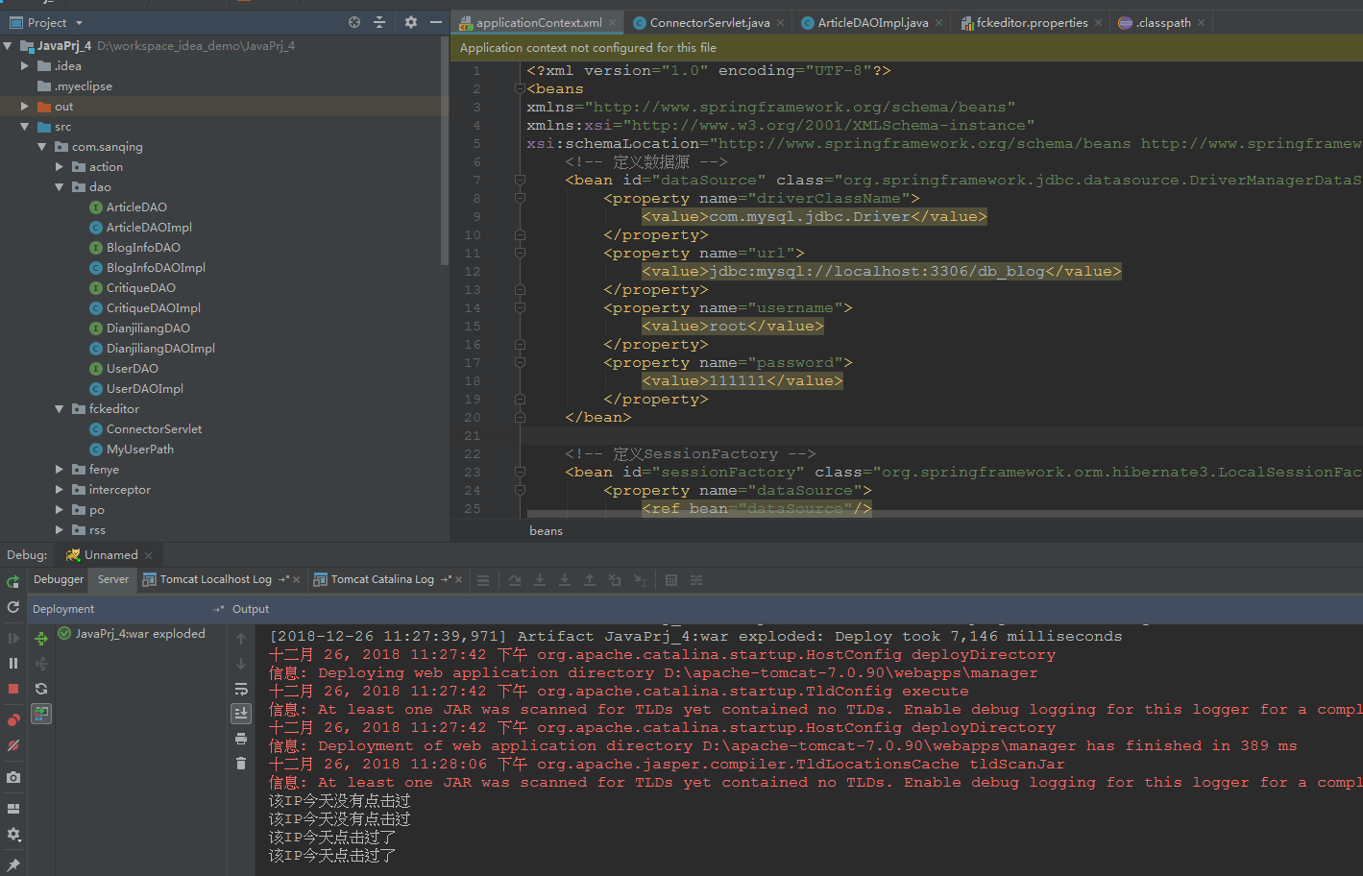
Task: Click the com.mysql.jdbc.Driver value line
Action: pyautogui.click(x=815, y=217)
